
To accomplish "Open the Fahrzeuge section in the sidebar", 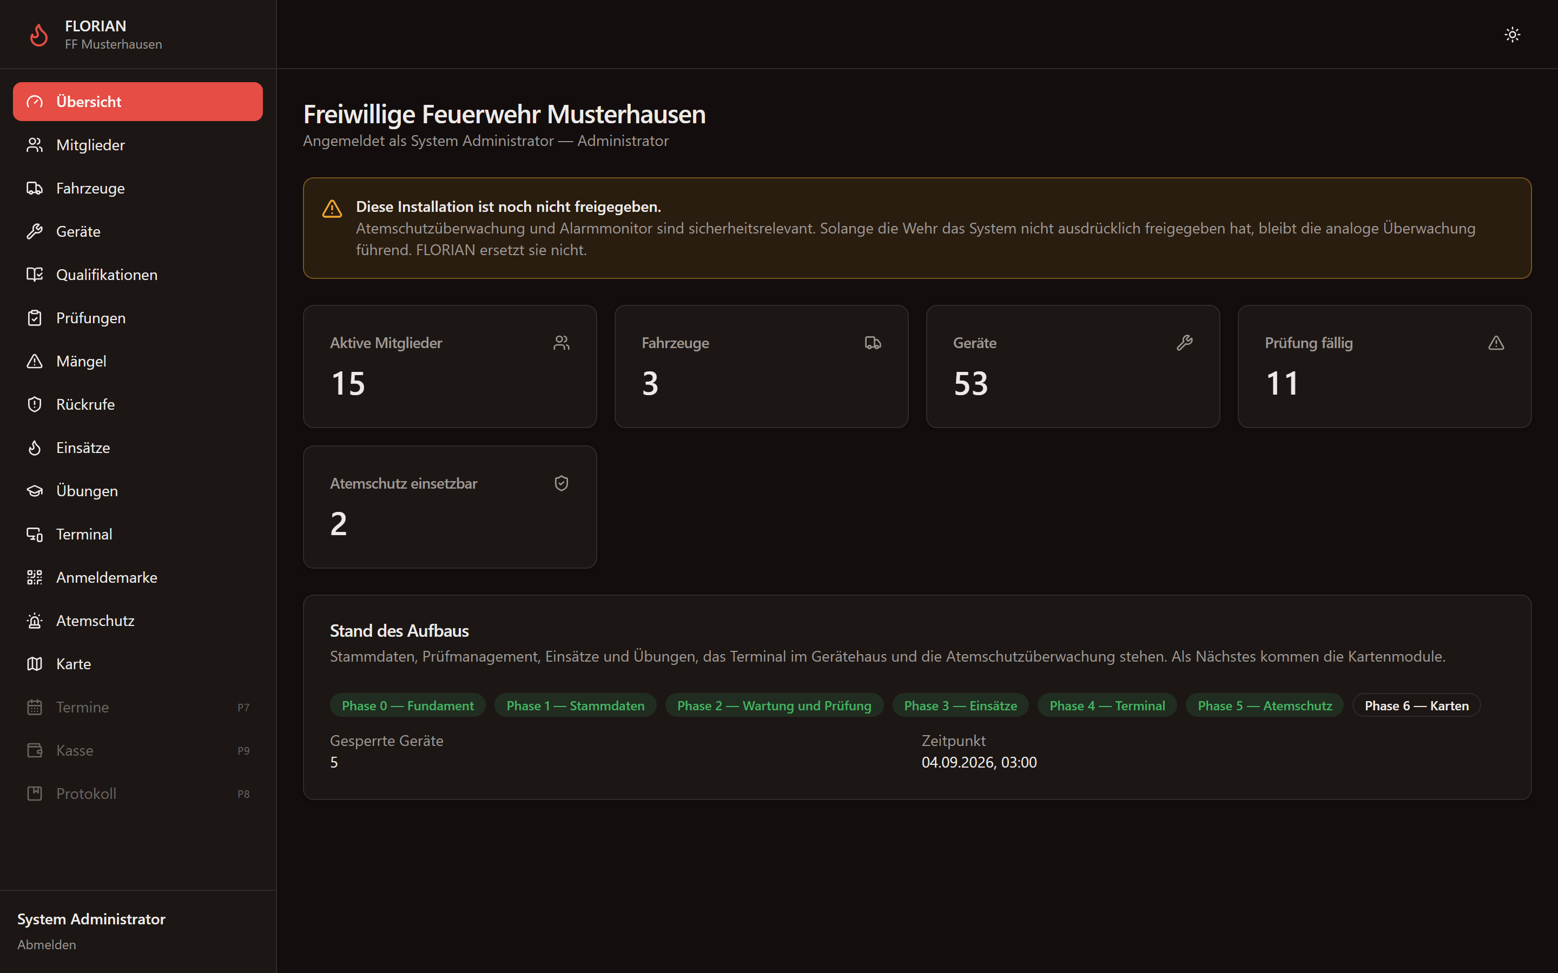I will pyautogui.click(x=138, y=188).
